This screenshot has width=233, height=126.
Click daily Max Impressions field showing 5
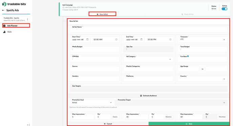pos(82,117)
